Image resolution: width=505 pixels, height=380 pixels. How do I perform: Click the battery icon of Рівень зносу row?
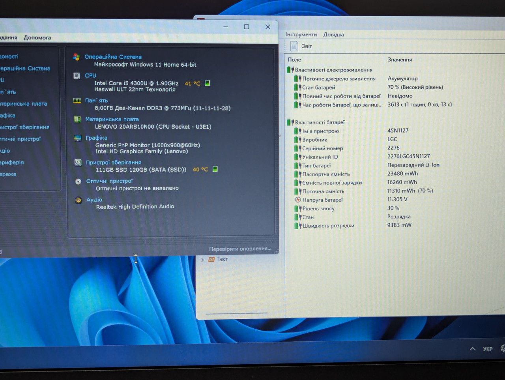point(297,209)
